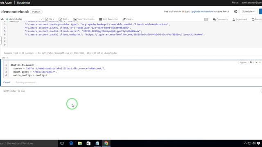Open the View: Standard menu
Screen dimensions: 262x147
pyautogui.click(x=84, y=19)
